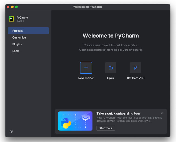Click 'Create a new project to start from scratch' text

point(111,45)
